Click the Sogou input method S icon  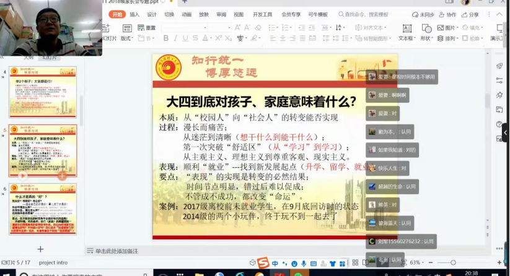263,263
